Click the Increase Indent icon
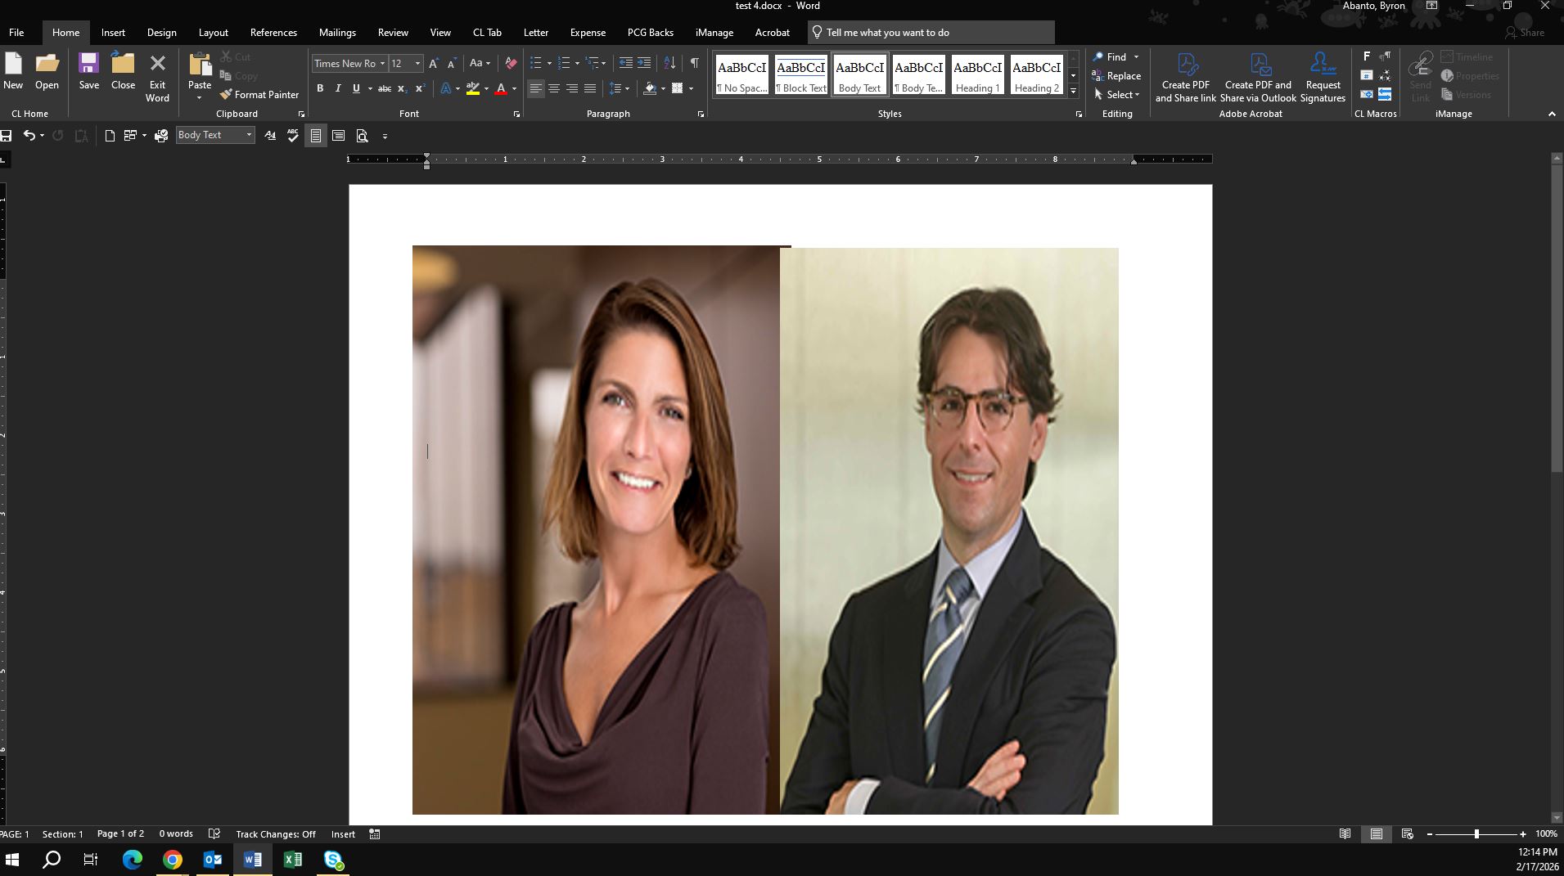The width and height of the screenshot is (1564, 876). coord(644,63)
